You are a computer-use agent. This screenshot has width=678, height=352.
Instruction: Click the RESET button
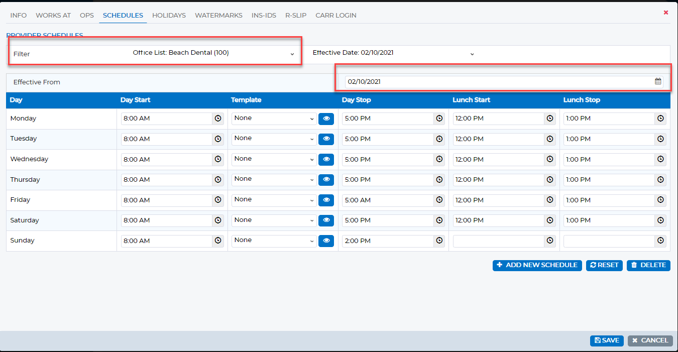tap(604, 265)
